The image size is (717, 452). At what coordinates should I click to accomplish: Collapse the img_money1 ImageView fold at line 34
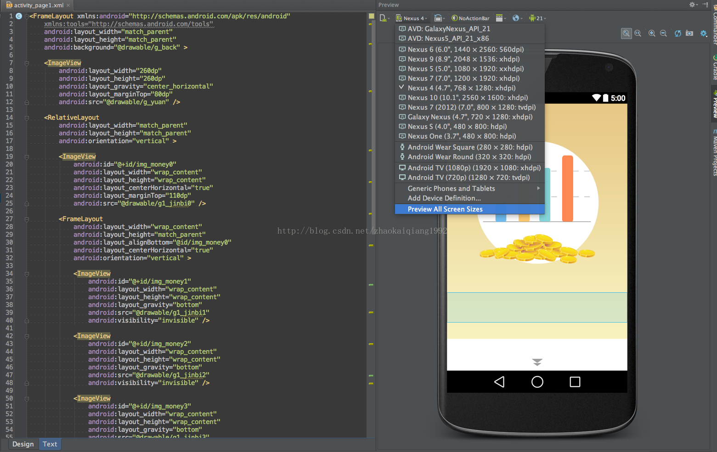coord(27,274)
